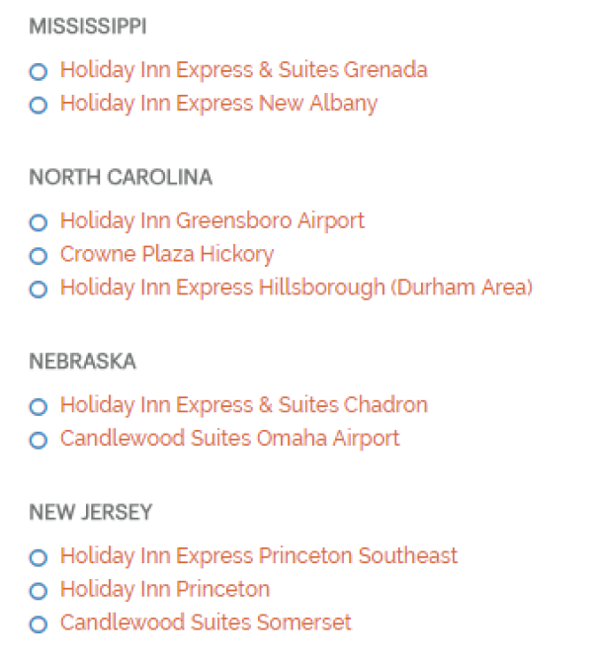593x665 pixels.
Task: Open Holiday Inn Greensboro Airport link
Action: coord(212,221)
